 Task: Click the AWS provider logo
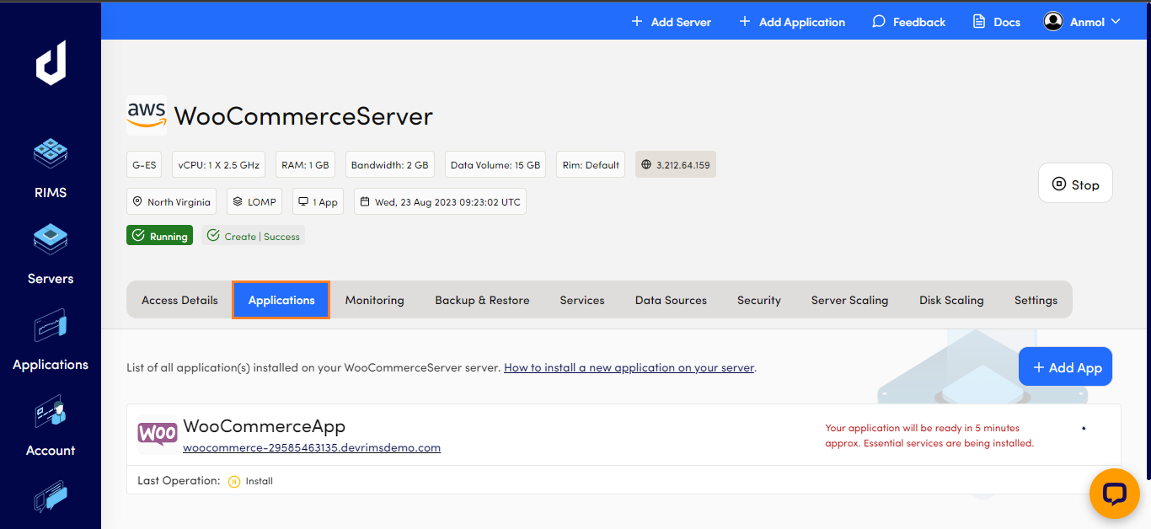pos(147,115)
